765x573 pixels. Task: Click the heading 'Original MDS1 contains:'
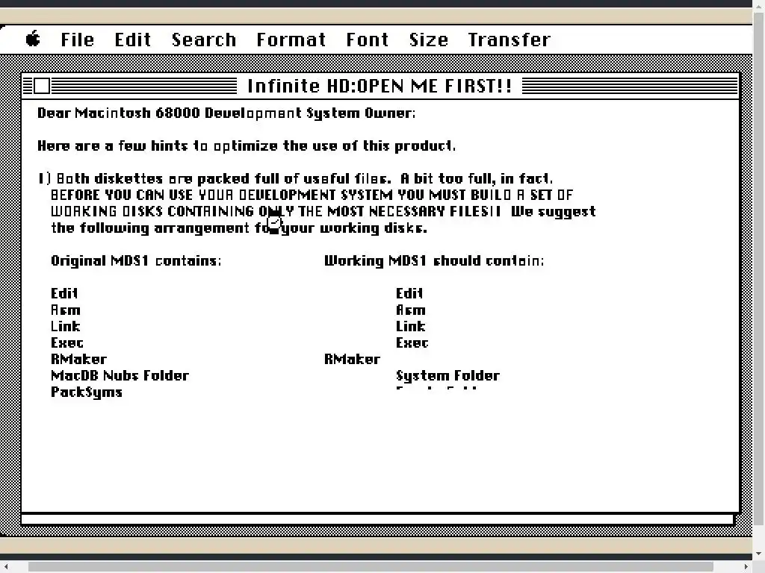pyautogui.click(x=136, y=260)
